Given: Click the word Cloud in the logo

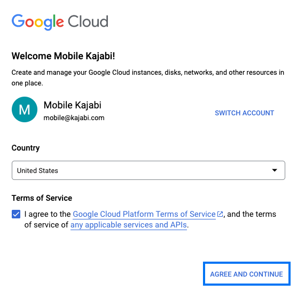Looking at the screenshot, I should (88, 21).
